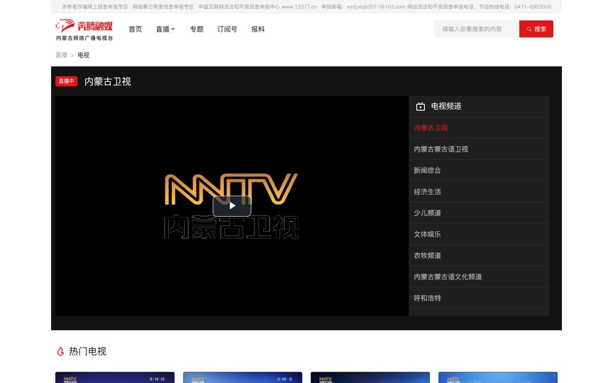Go to the 订阅号 page

click(x=227, y=29)
